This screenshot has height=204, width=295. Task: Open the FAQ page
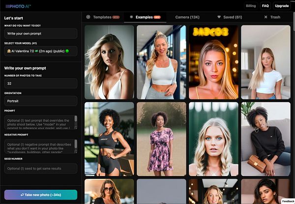265,6
